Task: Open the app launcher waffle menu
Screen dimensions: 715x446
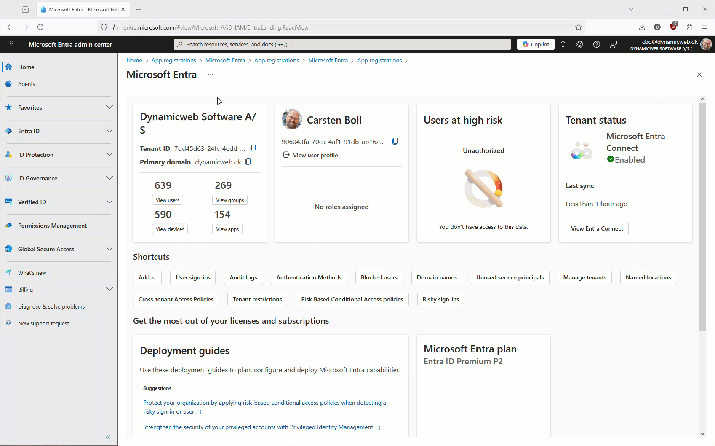Action: [10, 44]
